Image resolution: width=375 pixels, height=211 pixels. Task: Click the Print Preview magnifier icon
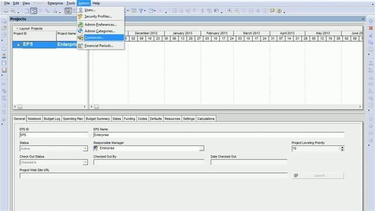(13, 11)
